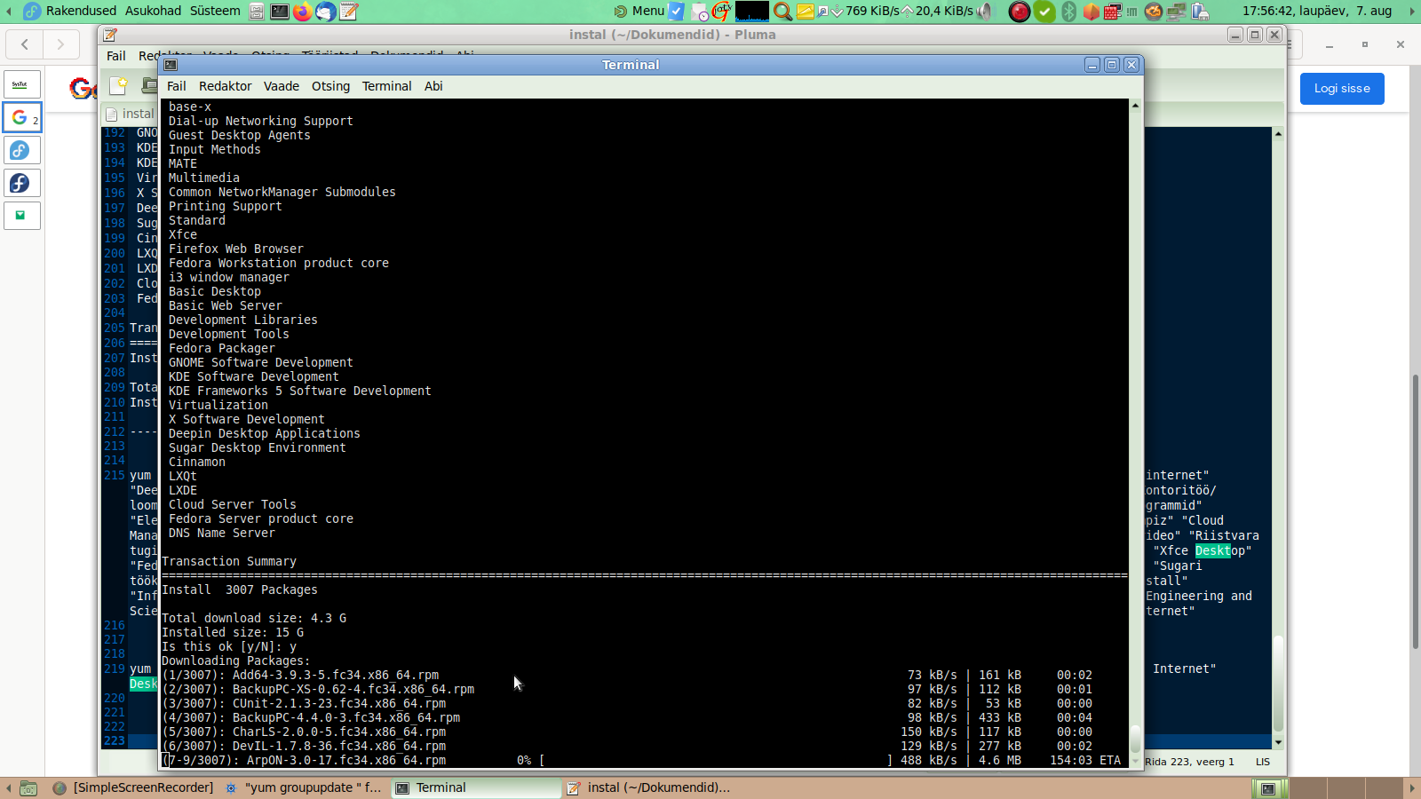The width and height of the screenshot is (1421, 799).
Task: Click the 'Rida 223, veerg 1' status in Pluma
Action: (1189, 762)
